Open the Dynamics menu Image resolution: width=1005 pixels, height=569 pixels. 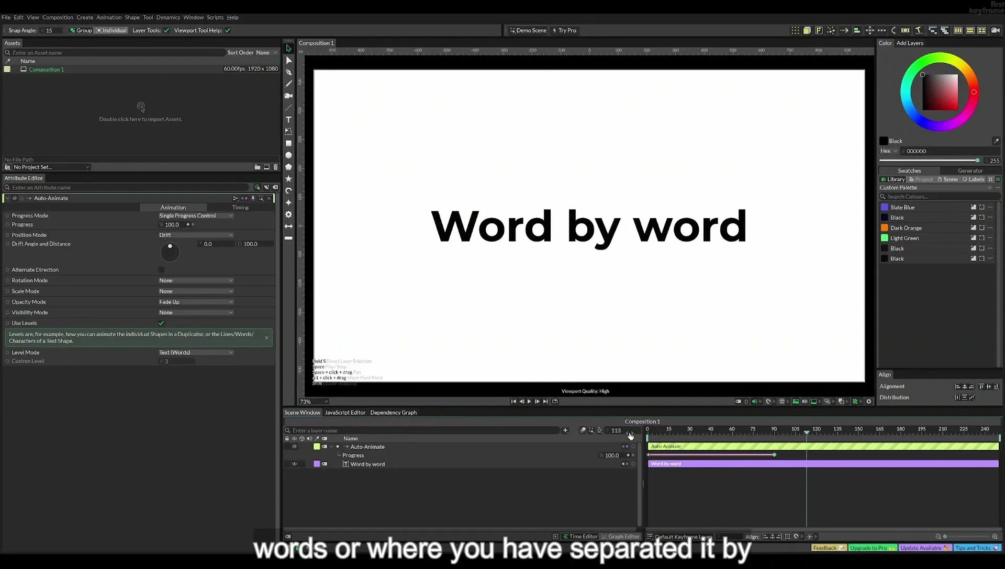click(168, 17)
